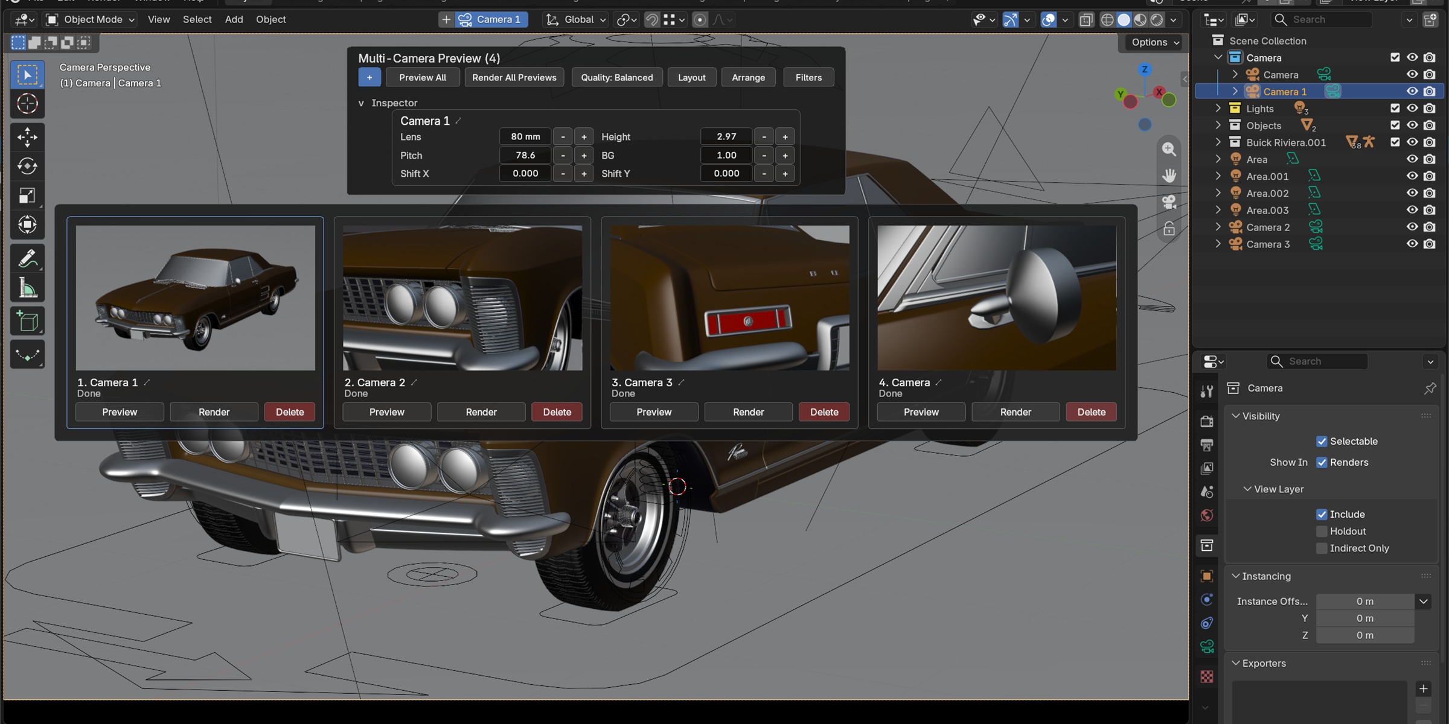Enable the Holdout checkbox
Image resolution: width=1449 pixels, height=724 pixels.
coord(1322,532)
